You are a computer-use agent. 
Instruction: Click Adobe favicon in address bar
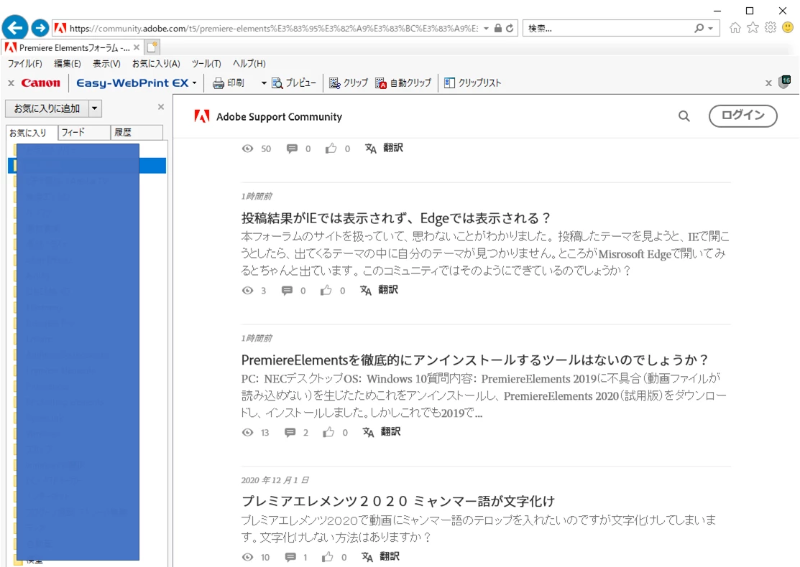coord(60,29)
